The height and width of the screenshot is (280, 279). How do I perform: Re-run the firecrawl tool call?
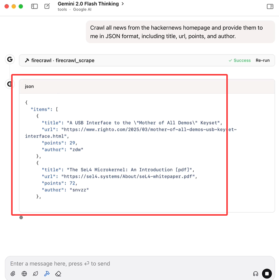point(262,60)
